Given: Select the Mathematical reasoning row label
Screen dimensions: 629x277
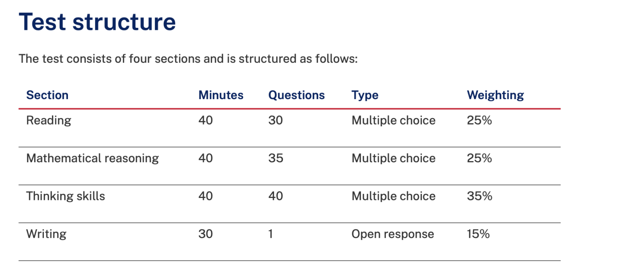Looking at the screenshot, I should point(92,159).
